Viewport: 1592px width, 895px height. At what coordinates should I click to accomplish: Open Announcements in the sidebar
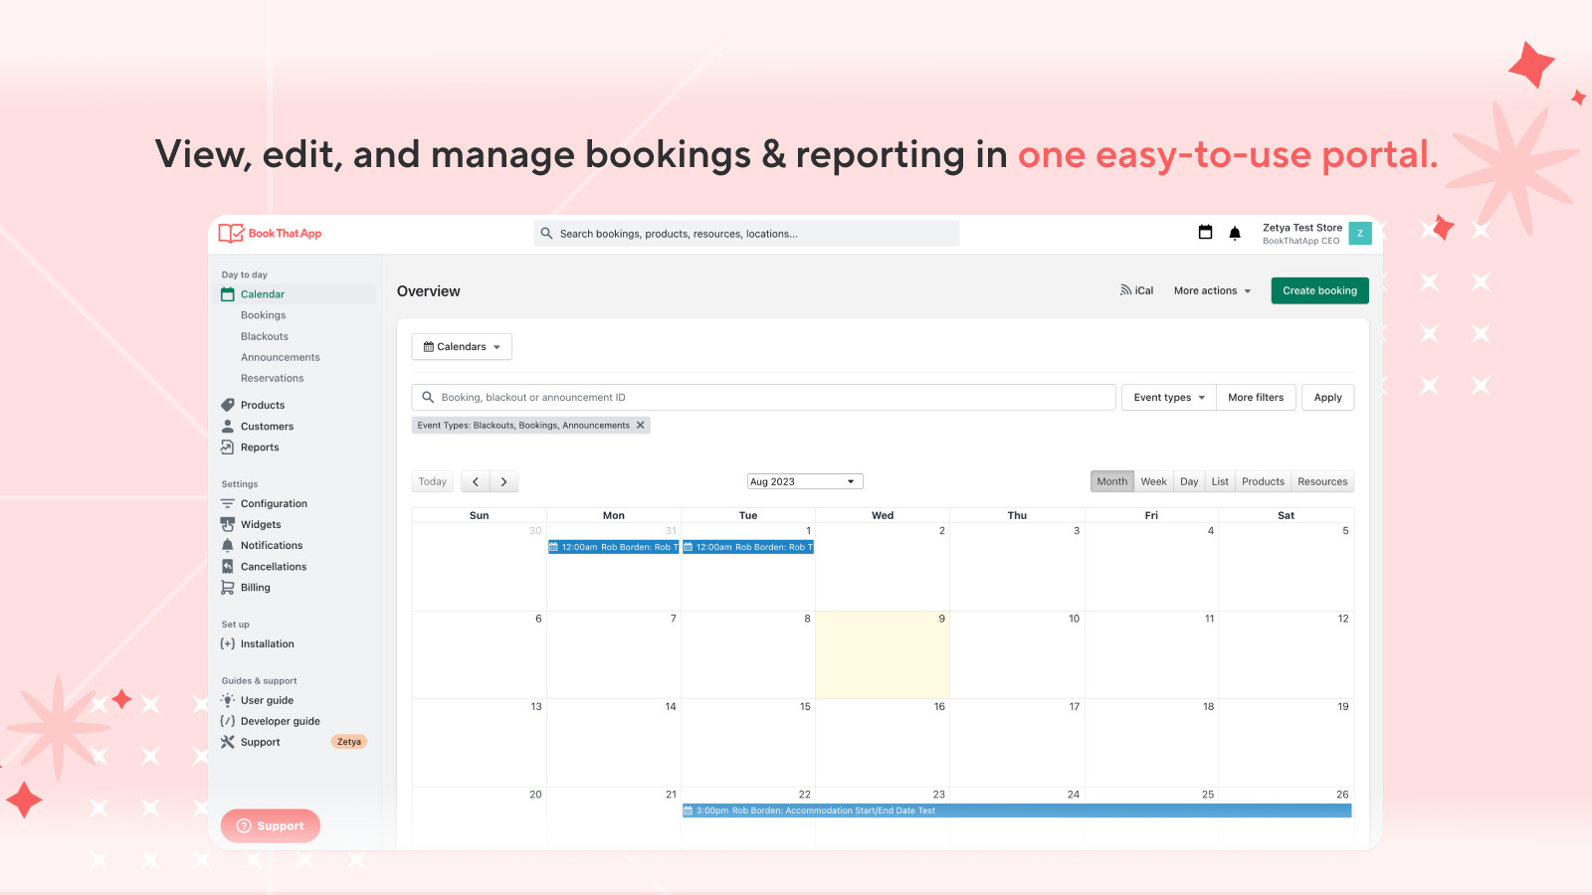281,357
